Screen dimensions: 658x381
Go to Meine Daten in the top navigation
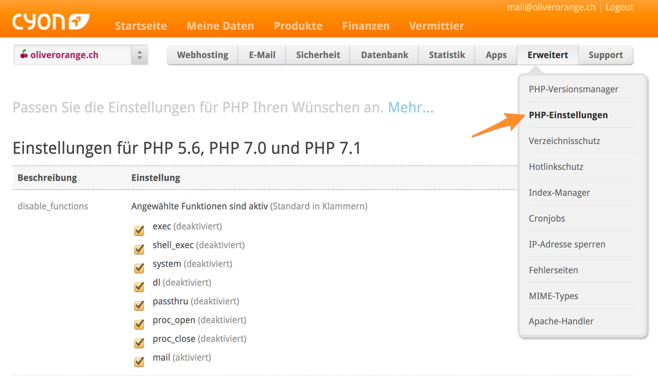point(220,26)
